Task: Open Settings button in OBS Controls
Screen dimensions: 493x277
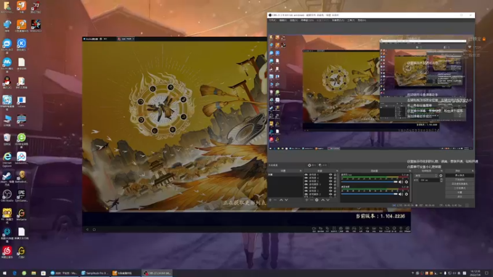Action: click(460, 192)
